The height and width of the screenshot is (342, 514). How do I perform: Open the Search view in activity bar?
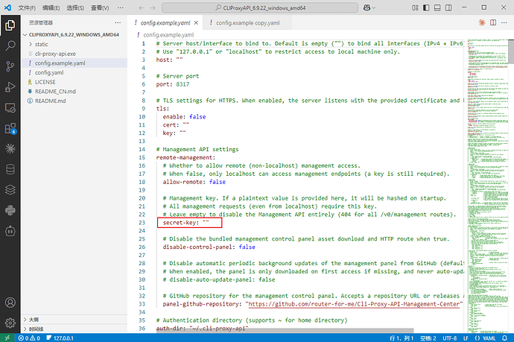pos(10,46)
